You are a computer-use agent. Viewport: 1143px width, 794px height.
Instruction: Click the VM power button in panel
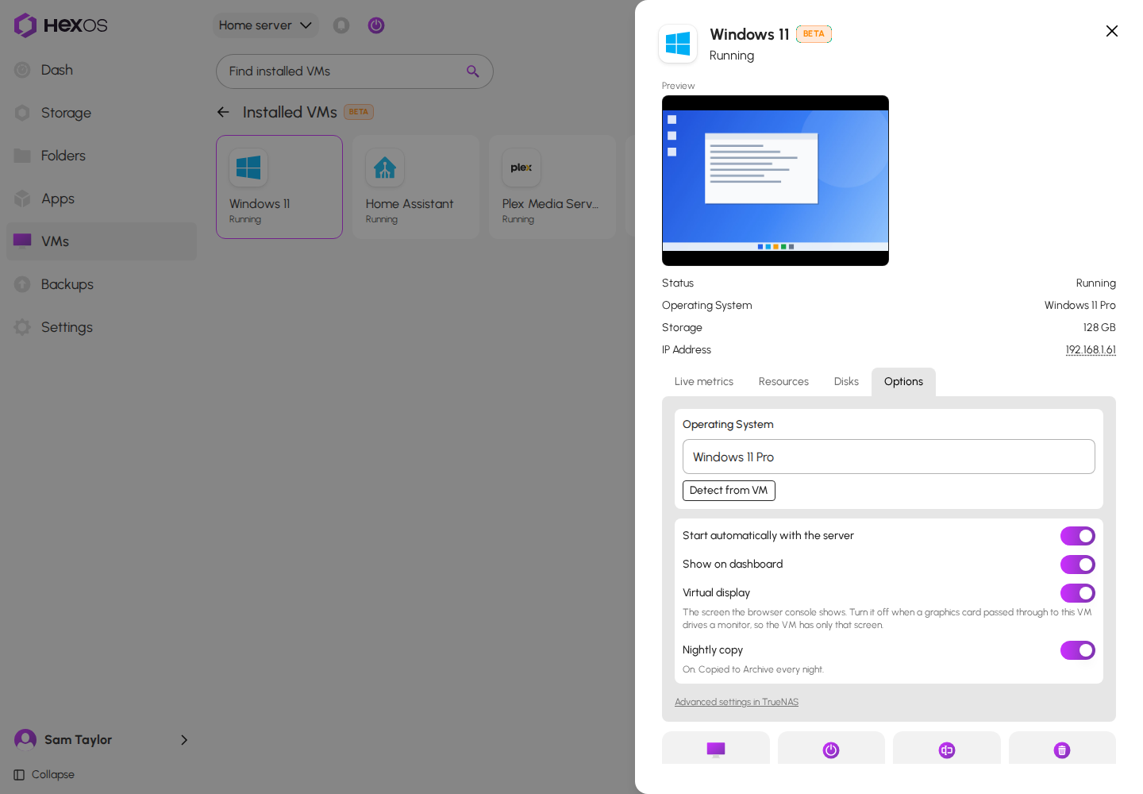(831, 749)
